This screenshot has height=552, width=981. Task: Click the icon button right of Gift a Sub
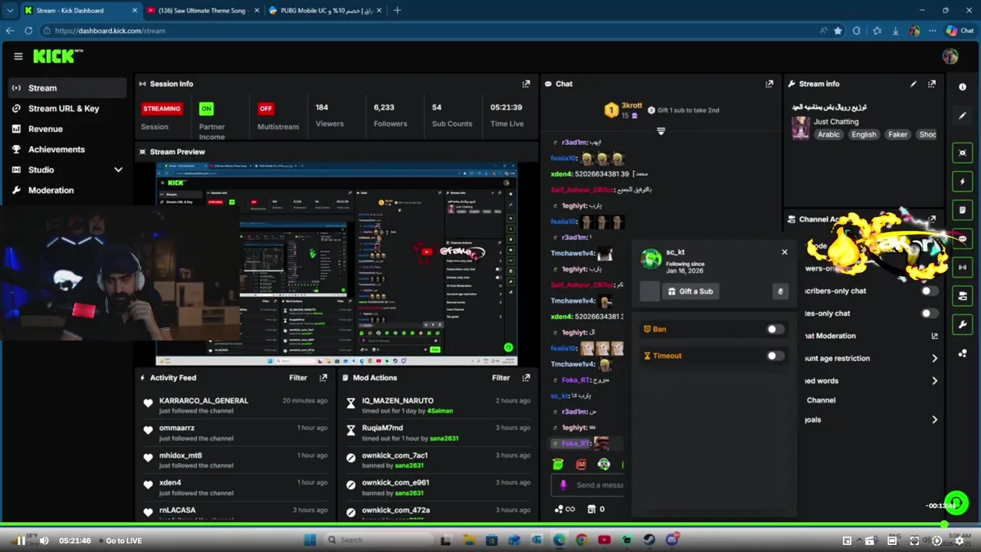780,291
